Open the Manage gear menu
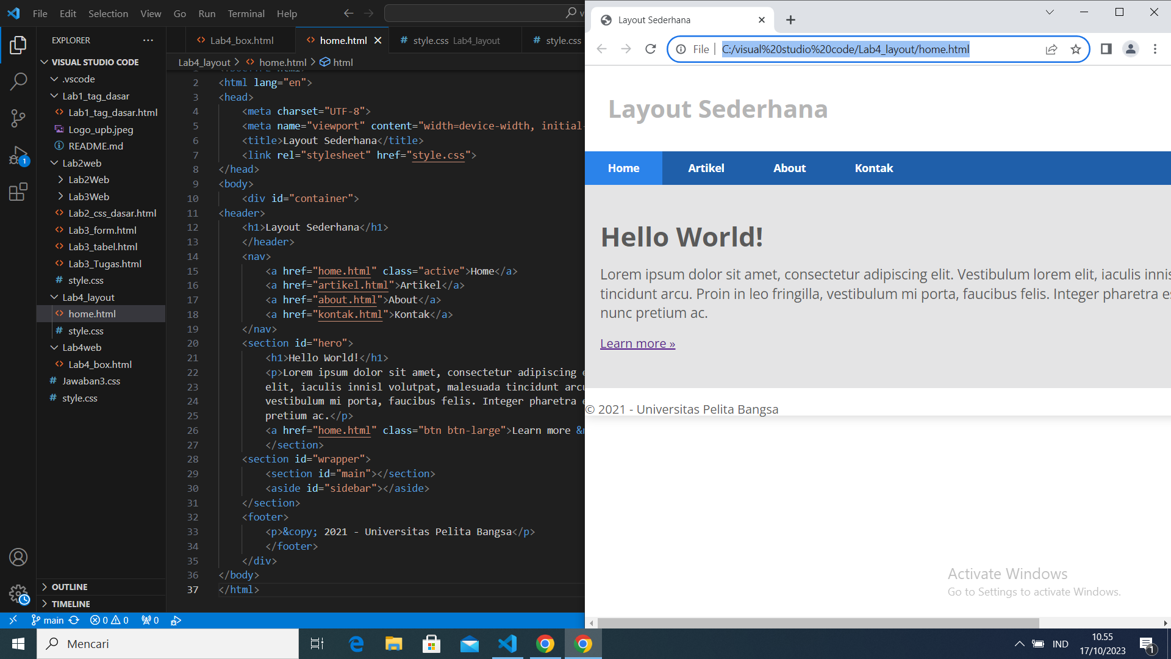Screen dimensions: 1171x659 tap(18, 594)
